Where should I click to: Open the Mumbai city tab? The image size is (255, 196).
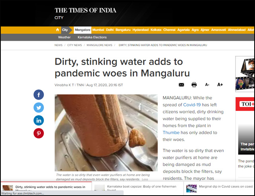click(98, 30)
